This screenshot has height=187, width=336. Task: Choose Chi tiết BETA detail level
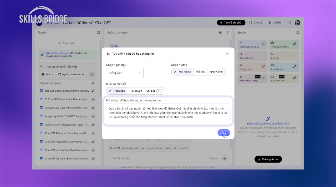pyautogui.click(x=154, y=91)
